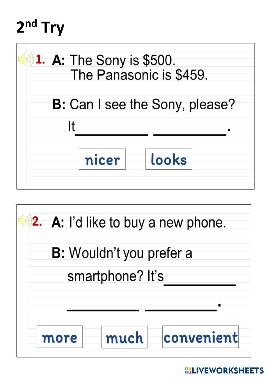Image resolution: width=267 pixels, height=377 pixels.
Task: Click the second blank in question 1
Action: (190, 131)
